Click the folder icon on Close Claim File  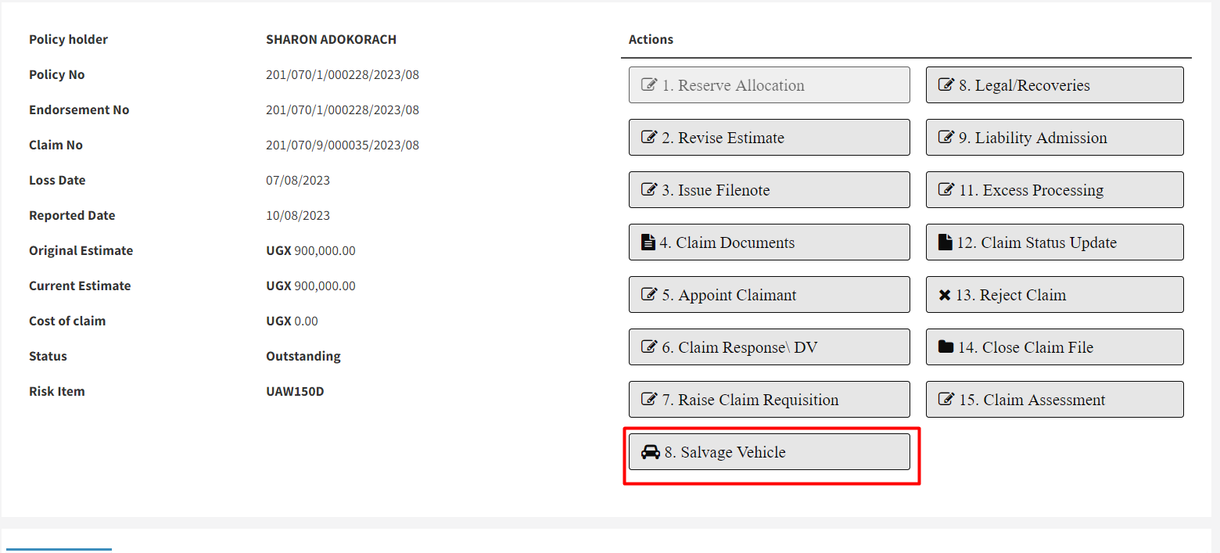(945, 347)
